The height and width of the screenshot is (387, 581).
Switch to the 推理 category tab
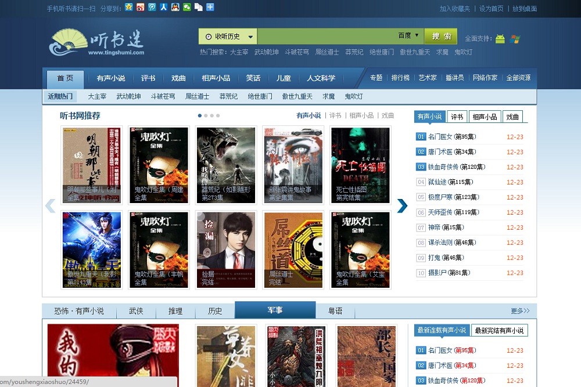click(175, 311)
